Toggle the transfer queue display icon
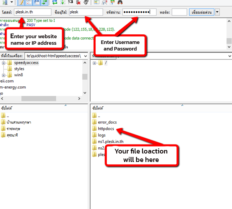 pos(44,2)
